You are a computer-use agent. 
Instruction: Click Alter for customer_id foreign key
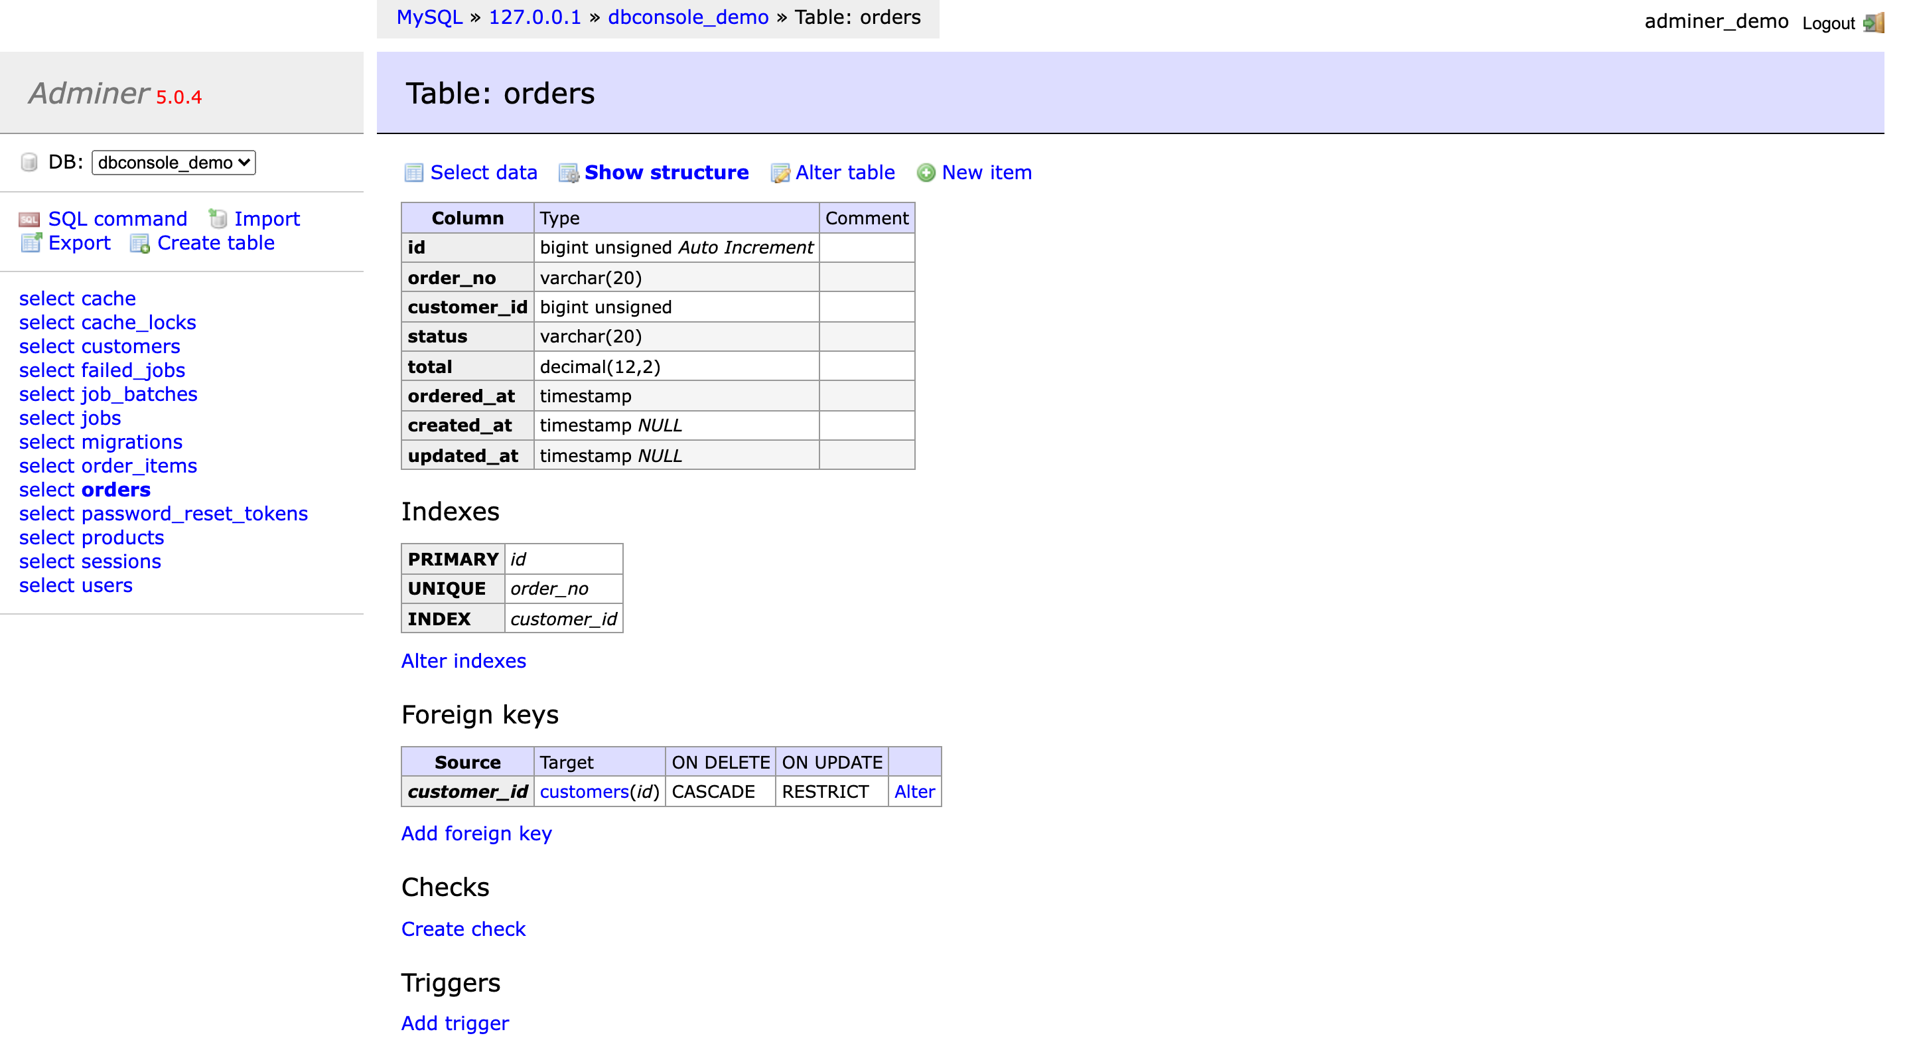[x=914, y=792]
